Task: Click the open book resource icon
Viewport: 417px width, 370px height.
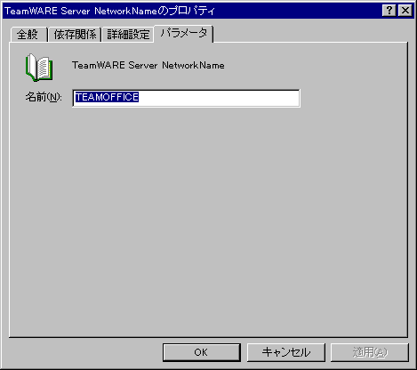Action: [x=39, y=68]
